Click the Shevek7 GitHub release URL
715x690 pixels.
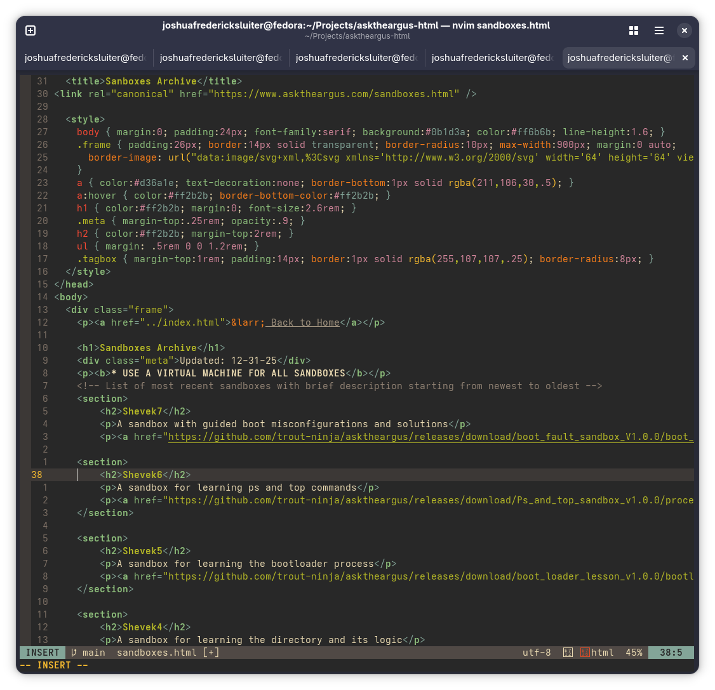point(430,437)
